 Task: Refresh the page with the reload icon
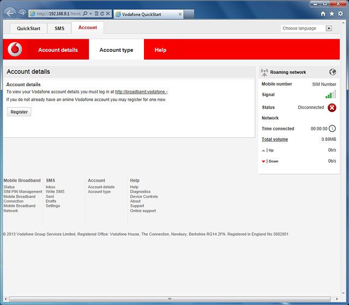coord(102,14)
